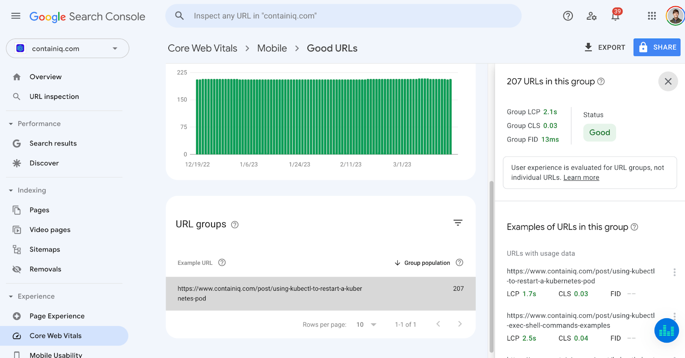Click the green bar chart area
The image size is (685, 358).
[324, 116]
